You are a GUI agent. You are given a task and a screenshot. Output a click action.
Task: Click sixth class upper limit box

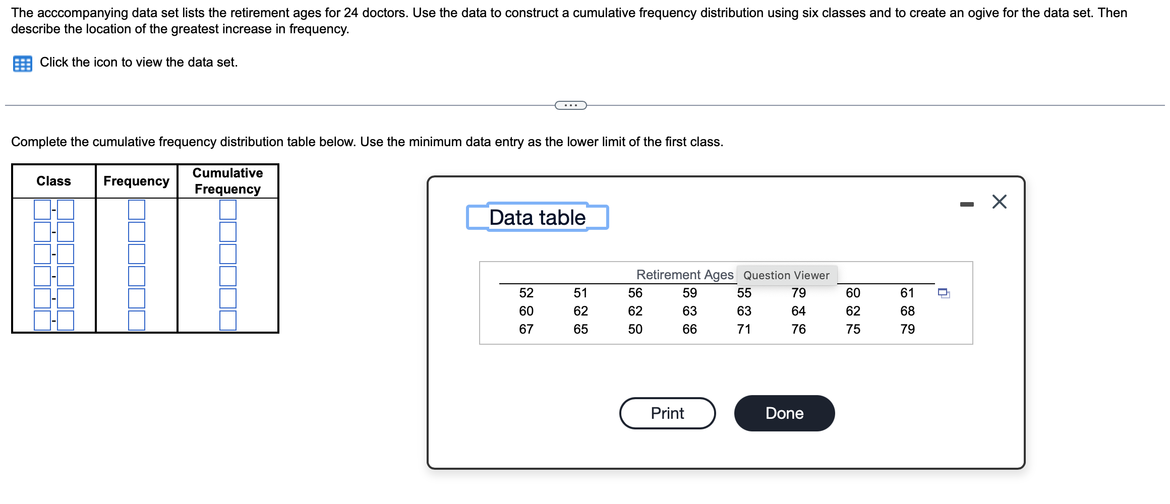[x=66, y=321]
